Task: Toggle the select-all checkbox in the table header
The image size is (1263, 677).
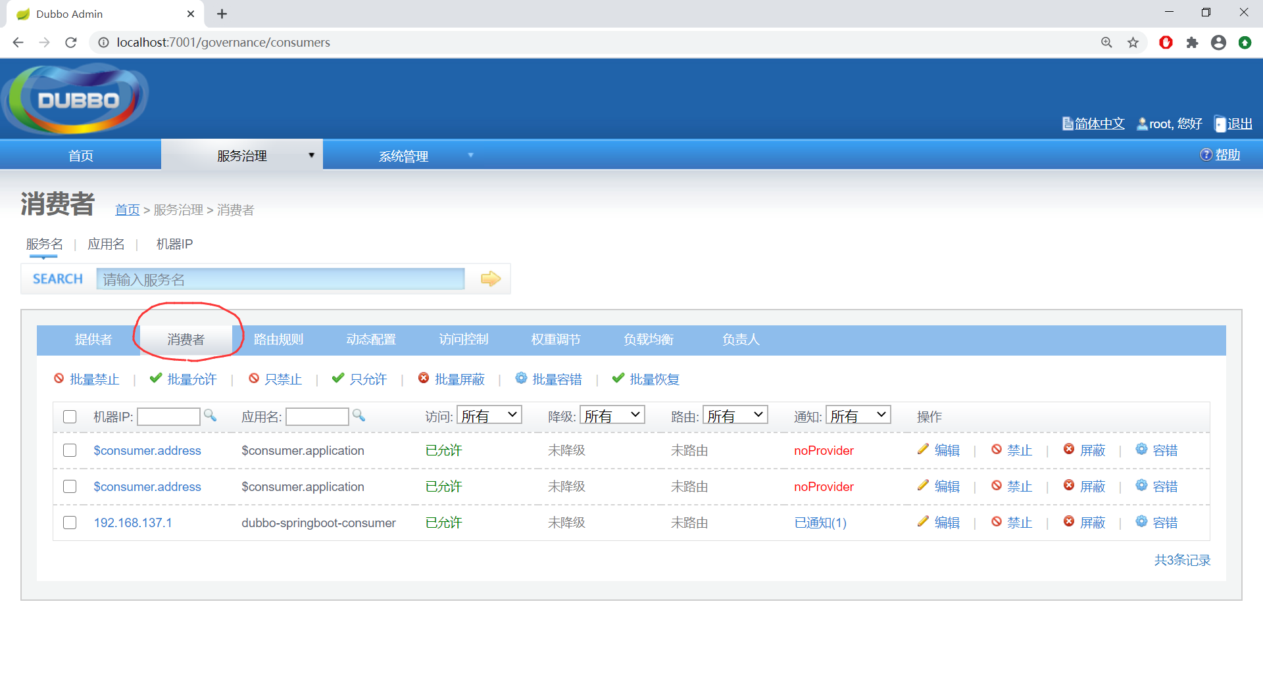Action: (x=70, y=417)
